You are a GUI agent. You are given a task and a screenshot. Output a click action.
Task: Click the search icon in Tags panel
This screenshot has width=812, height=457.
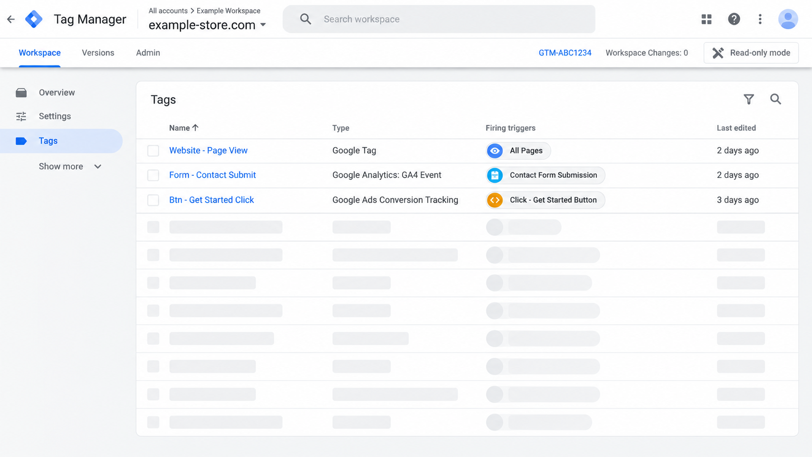pyautogui.click(x=776, y=100)
